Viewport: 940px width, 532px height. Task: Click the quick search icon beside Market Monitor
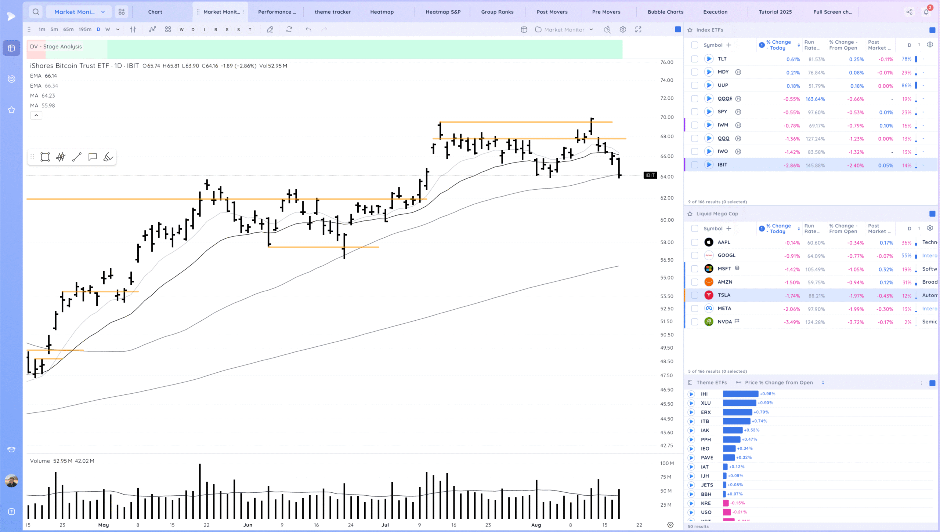(x=607, y=30)
